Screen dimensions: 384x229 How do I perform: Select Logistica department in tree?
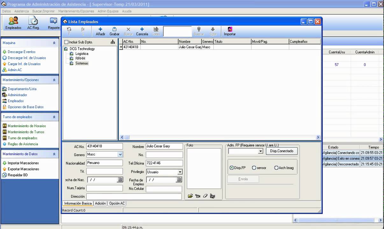[x=82, y=54]
